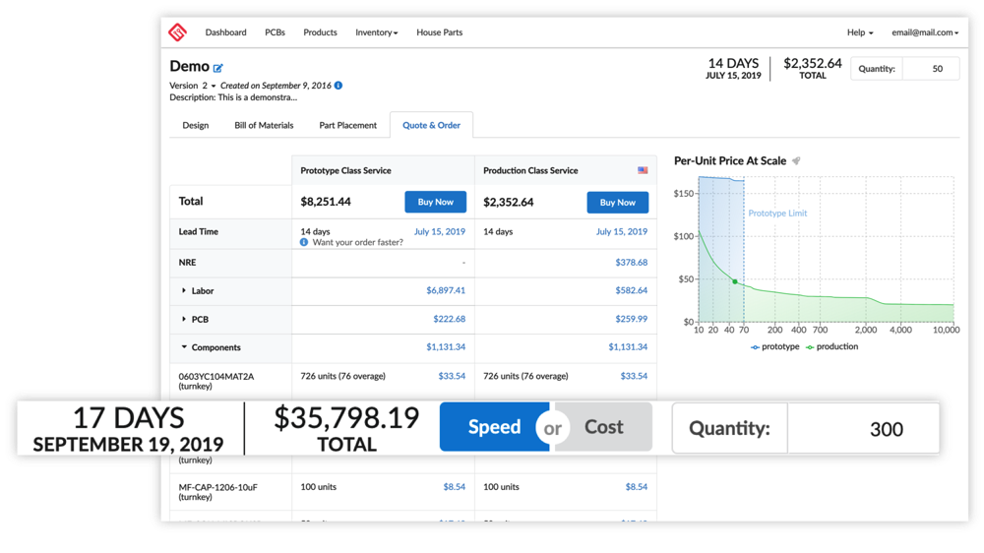Click the info icon beside the creation date
The height and width of the screenshot is (553, 984).
338,86
